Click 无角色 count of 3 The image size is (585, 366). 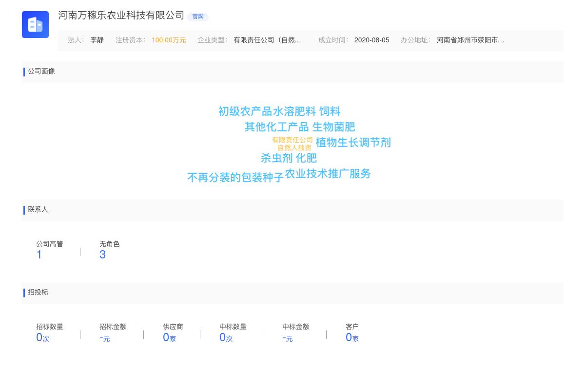coord(102,255)
